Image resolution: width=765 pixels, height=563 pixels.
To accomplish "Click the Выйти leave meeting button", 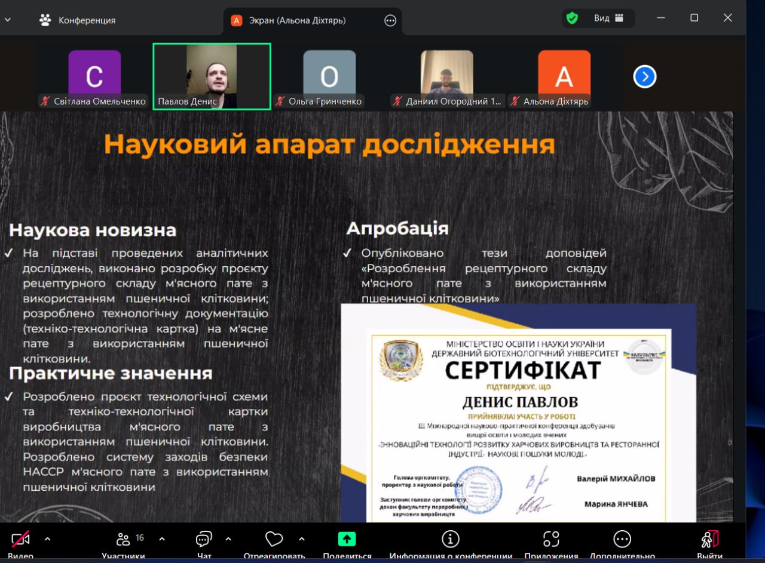I will click(709, 540).
